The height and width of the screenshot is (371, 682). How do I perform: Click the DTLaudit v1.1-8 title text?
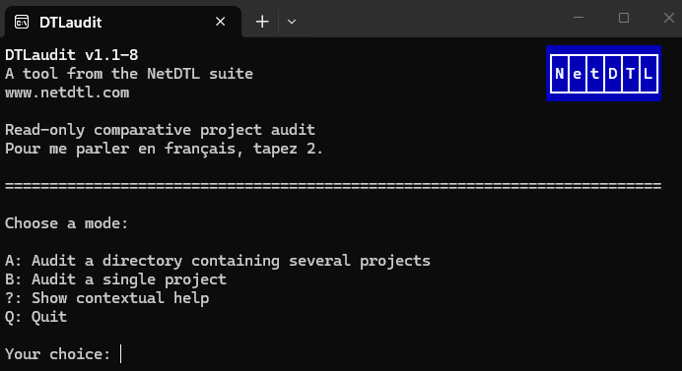coord(72,55)
